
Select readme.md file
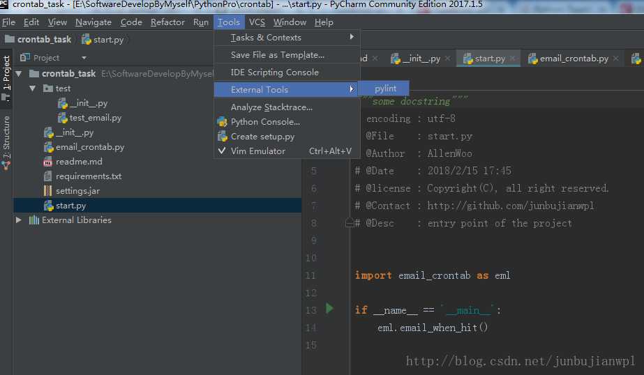pos(79,162)
